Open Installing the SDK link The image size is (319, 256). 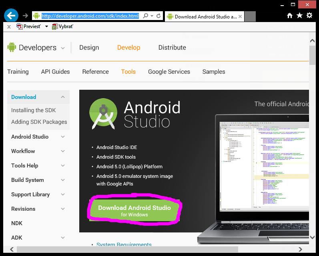[33, 110]
